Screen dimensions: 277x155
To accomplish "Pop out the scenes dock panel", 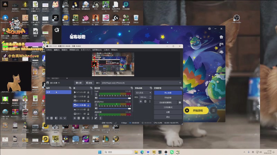I will [x=70, y=88].
